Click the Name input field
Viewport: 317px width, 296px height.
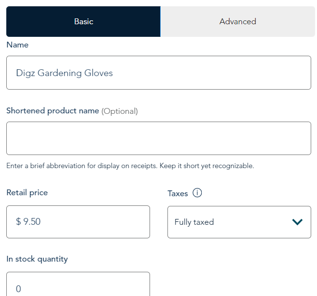159,73
